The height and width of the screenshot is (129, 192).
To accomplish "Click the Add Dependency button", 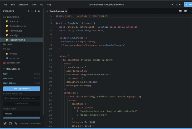I will pyautogui.click(x=22, y=89).
